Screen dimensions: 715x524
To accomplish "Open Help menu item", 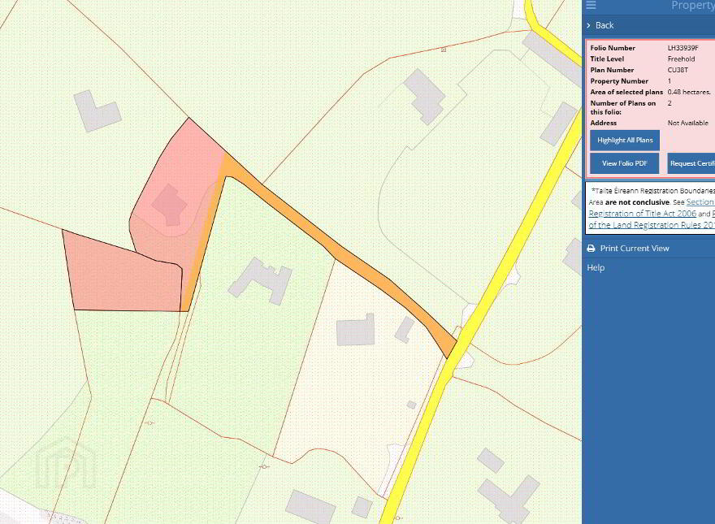I will click(x=596, y=268).
